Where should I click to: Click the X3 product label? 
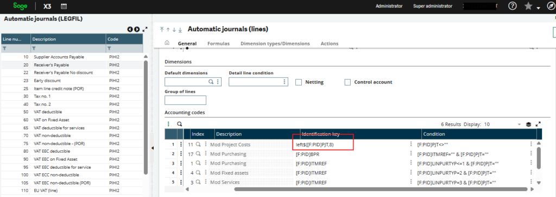(x=47, y=6)
